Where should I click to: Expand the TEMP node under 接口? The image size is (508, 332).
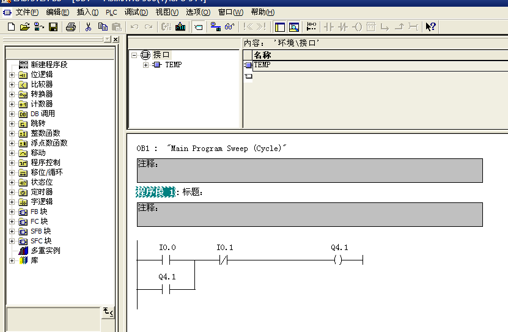[x=145, y=65]
